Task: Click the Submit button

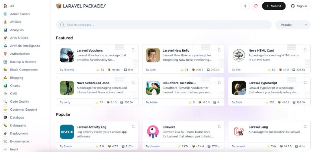Action: (274, 6)
